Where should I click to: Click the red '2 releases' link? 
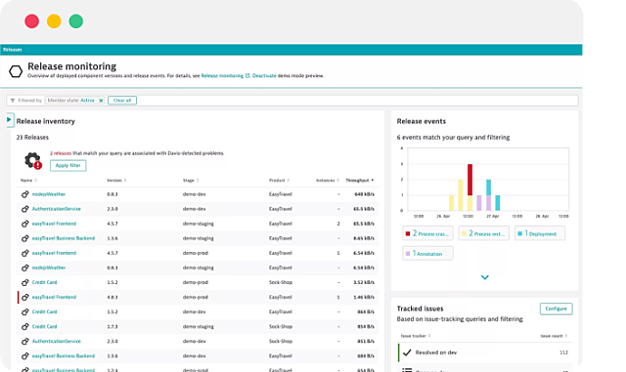(x=61, y=153)
